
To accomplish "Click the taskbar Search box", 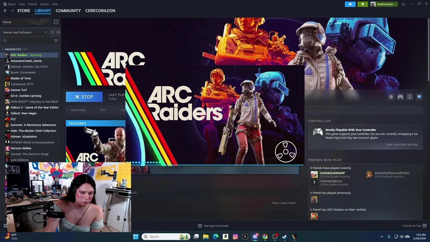I will coord(166,237).
